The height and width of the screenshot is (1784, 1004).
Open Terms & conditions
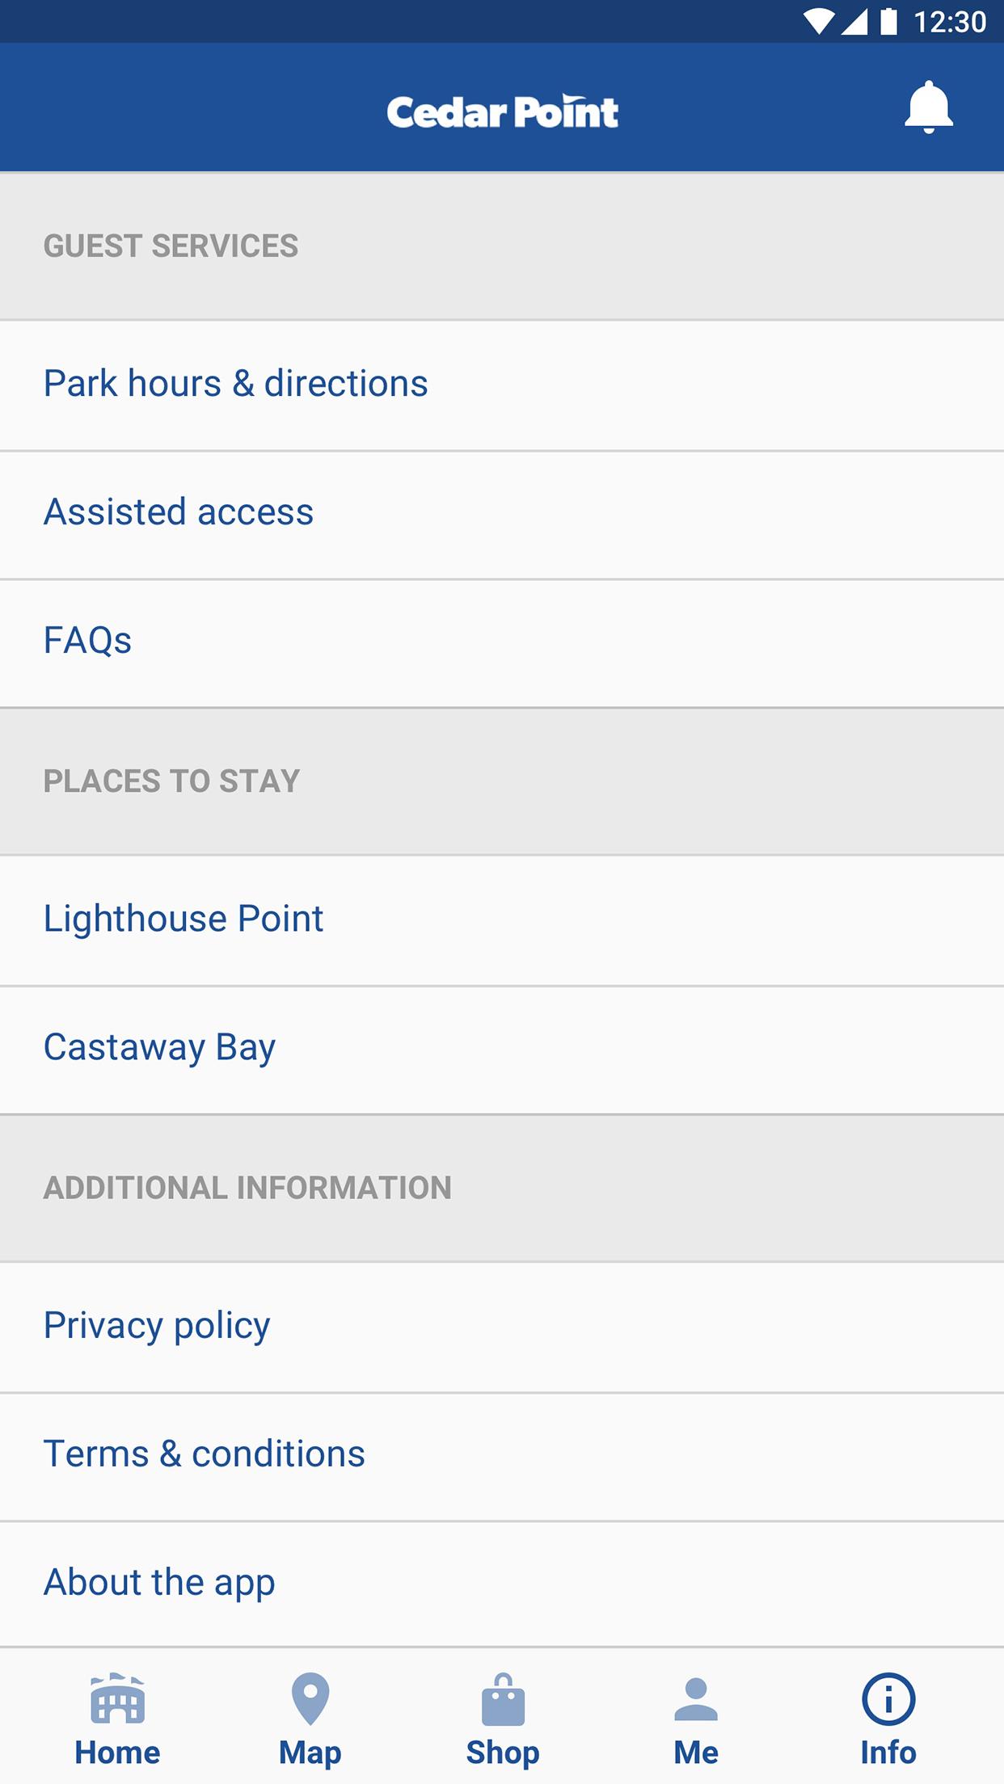[x=502, y=1456]
